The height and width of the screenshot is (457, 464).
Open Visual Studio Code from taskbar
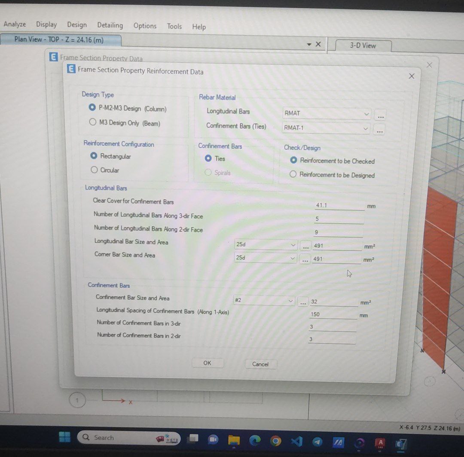pyautogui.click(x=296, y=442)
